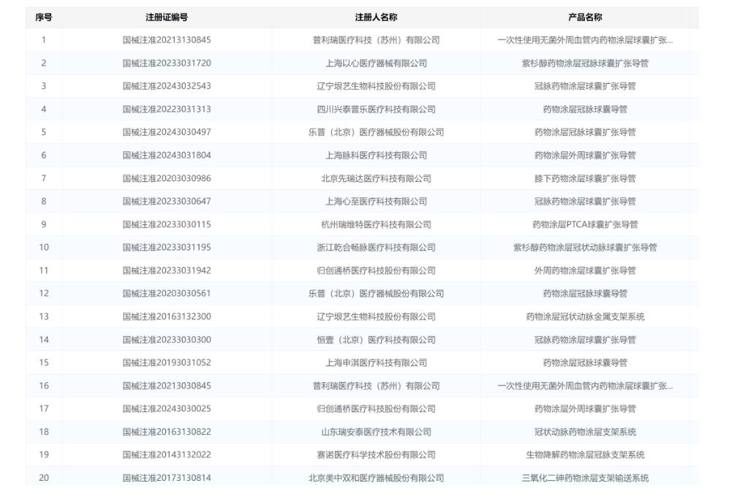Click product 三氧化二砷药物涂层支架输送系统
Viewport: 732px width, 502px height.
585,478
